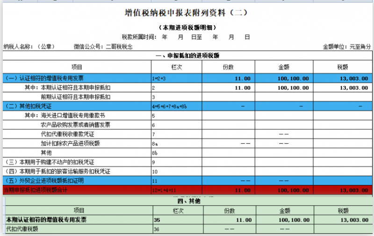374x236 pixels.
Task: Click the （四）本期用于抵扣的旅客运输服务扣税凭证 cell
Action: coord(58,171)
